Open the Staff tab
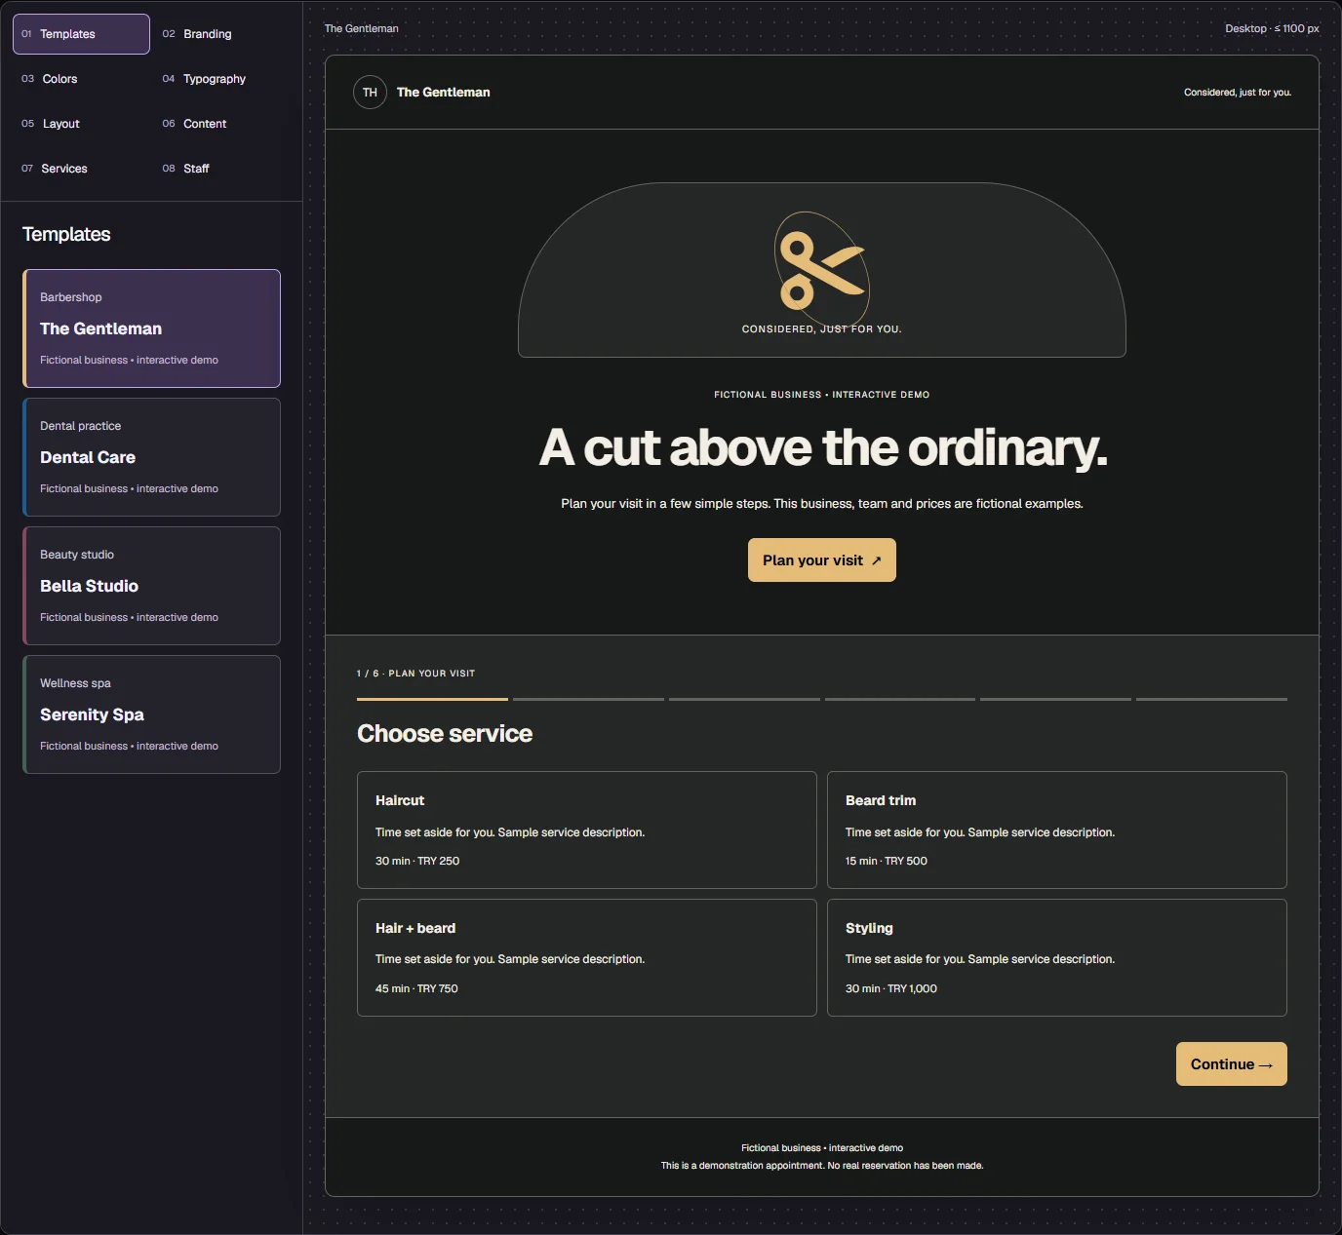 tap(222, 169)
